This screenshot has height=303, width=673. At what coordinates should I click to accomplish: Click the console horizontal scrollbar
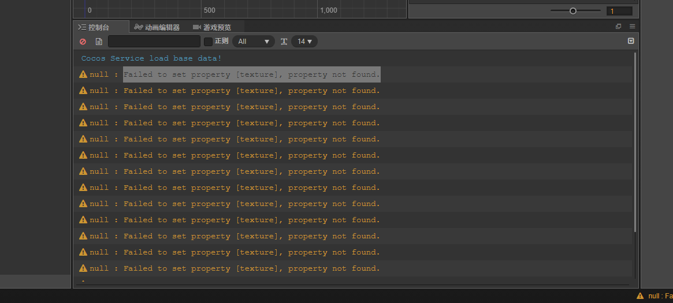pyautogui.click(x=352, y=285)
